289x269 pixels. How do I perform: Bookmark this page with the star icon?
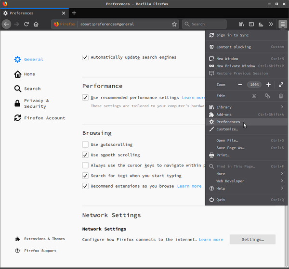pos(174,24)
